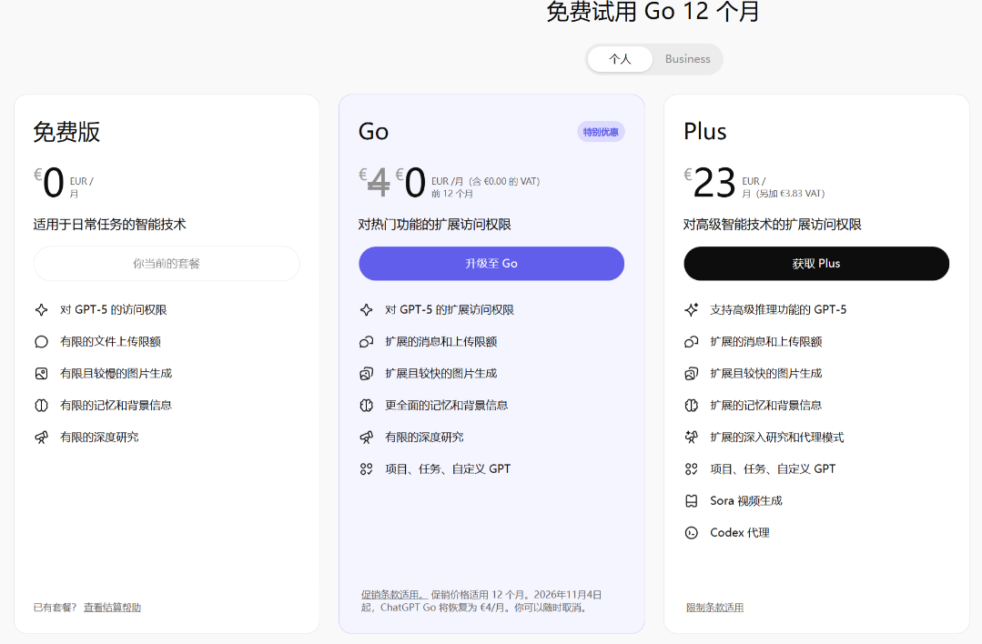Click the Sora 视频生成 feature text
Image resolution: width=982 pixels, height=644 pixels.
[746, 501]
